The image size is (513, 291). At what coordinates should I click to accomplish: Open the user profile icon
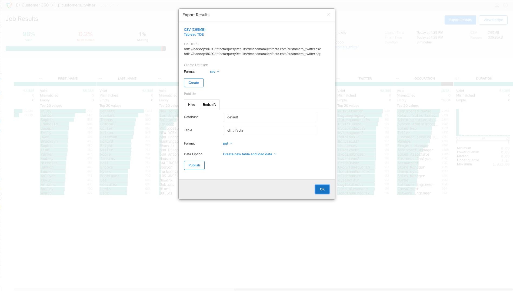pyautogui.click(x=497, y=5)
